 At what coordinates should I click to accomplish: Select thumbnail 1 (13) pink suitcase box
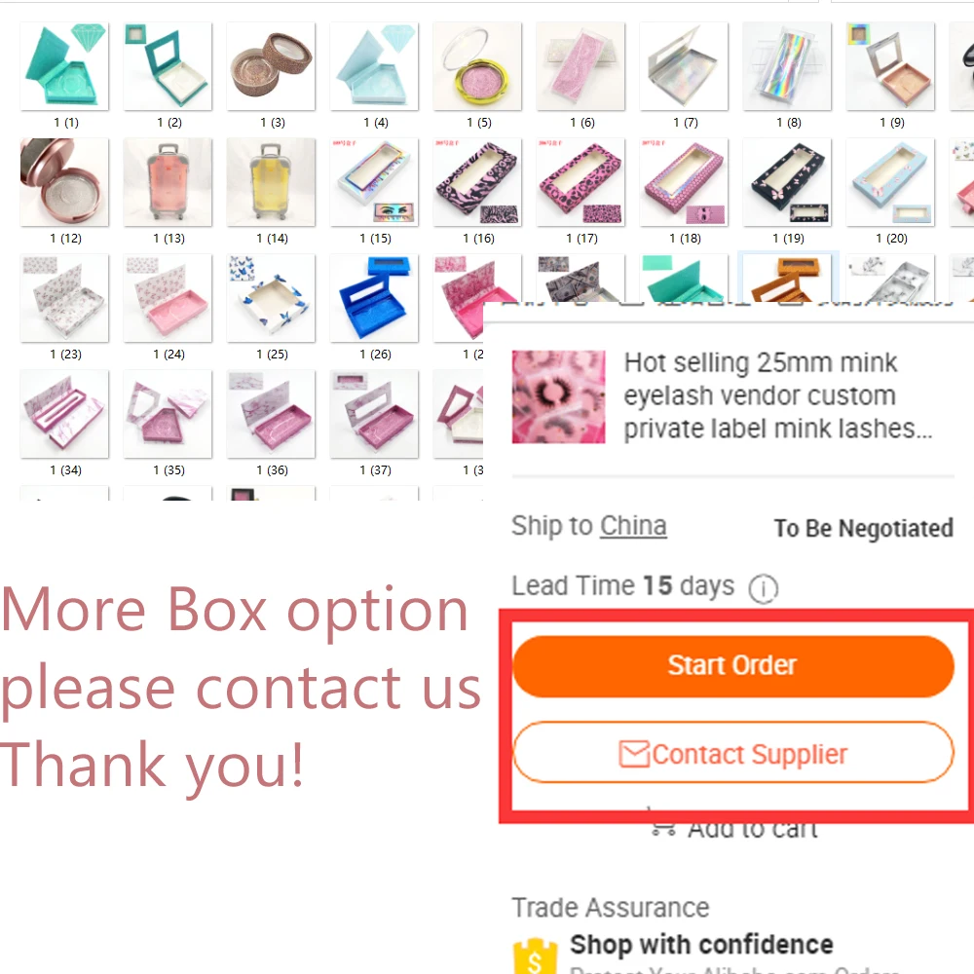pos(168,182)
